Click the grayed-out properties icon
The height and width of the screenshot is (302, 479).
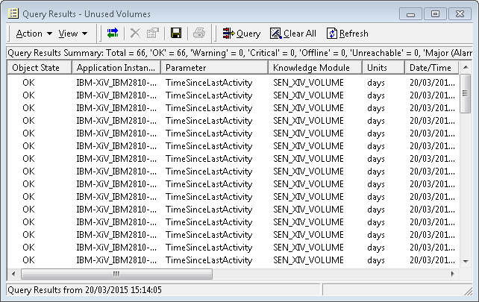153,33
